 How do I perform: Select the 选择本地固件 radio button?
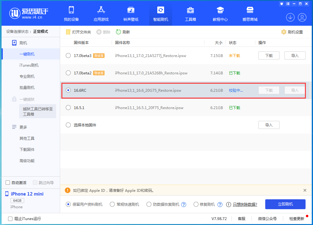(x=68, y=125)
